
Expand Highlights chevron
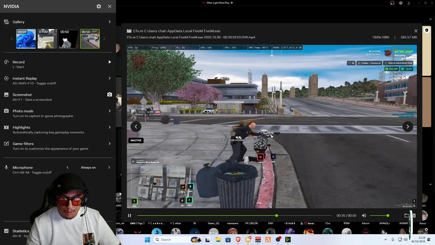[x=109, y=127]
